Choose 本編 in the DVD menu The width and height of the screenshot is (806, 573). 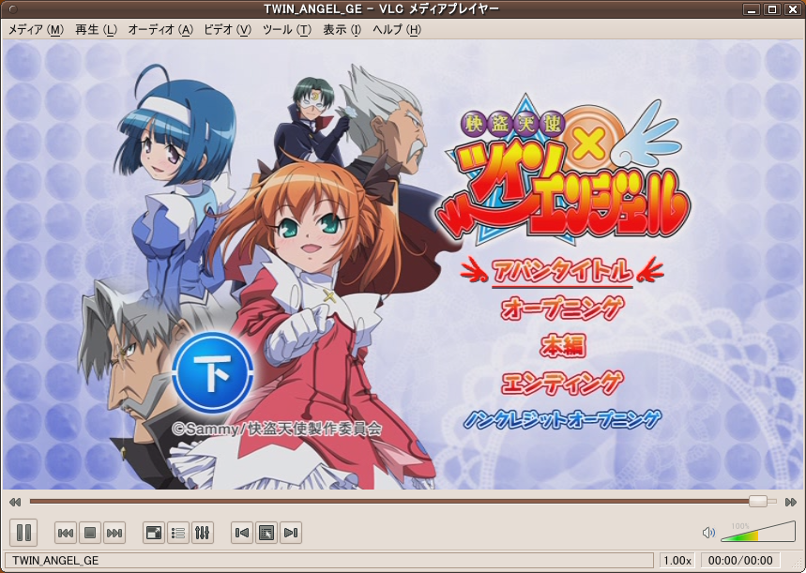coord(563,345)
